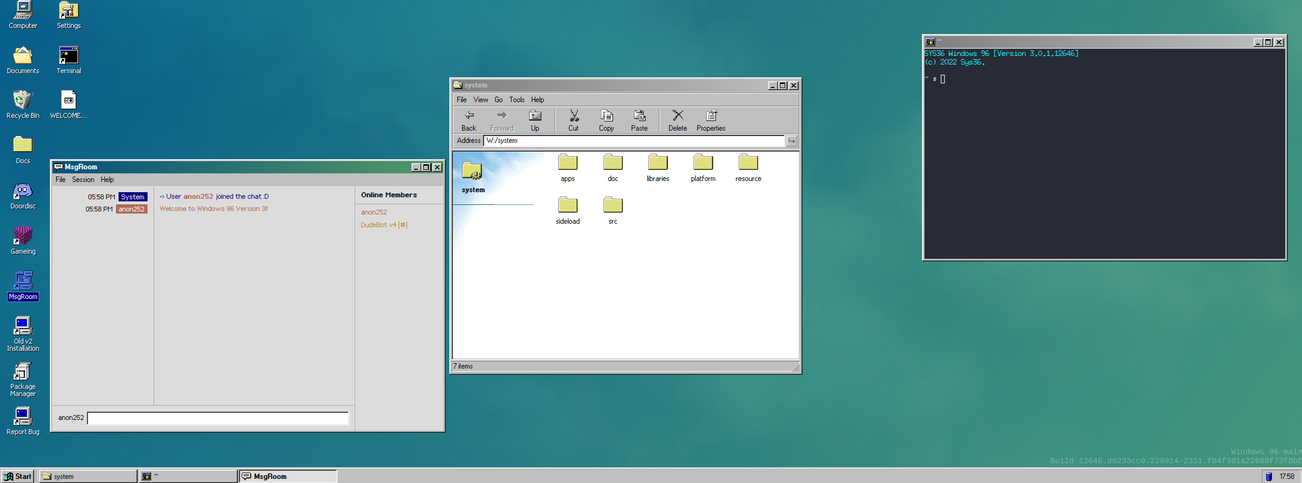Open Properties from the explorer toolbar
The height and width of the screenshot is (483, 1302).
pos(711,120)
